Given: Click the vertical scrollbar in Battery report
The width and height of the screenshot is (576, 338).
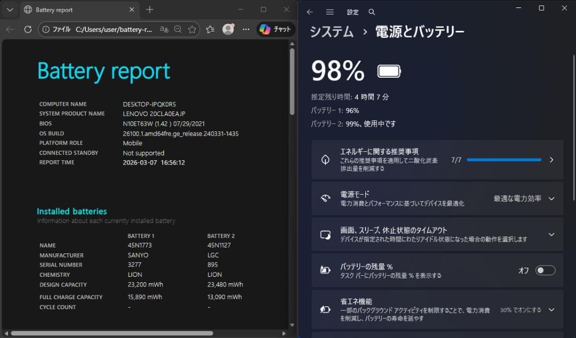Looking at the screenshot, I should [292, 81].
